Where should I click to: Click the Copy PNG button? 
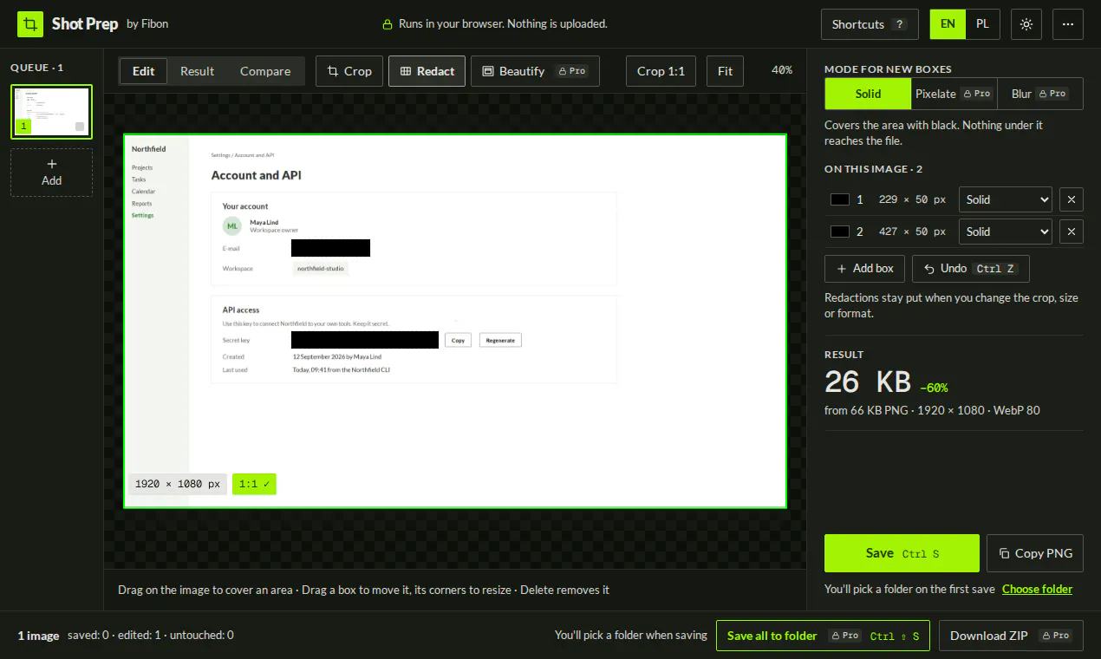[1035, 553]
